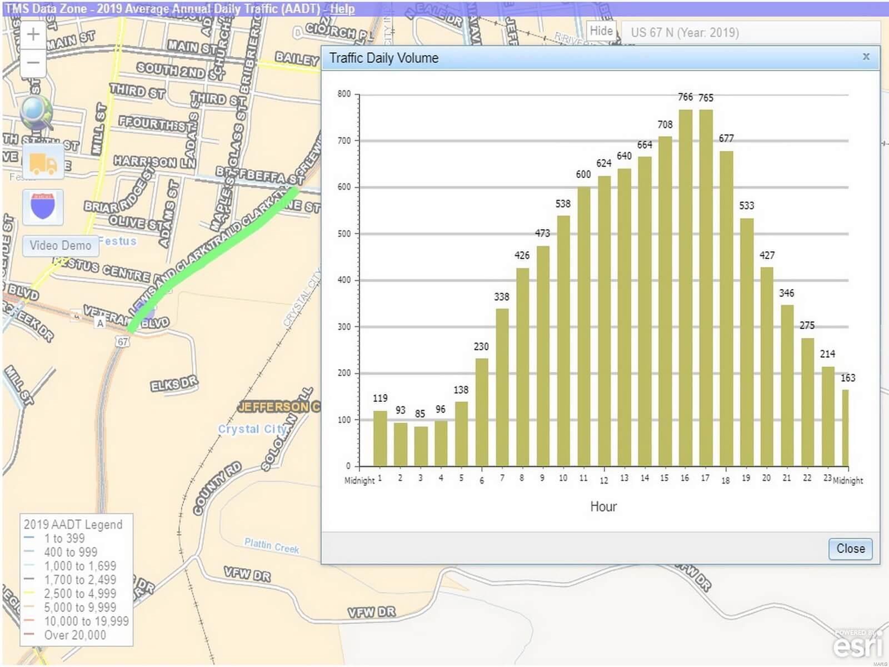
Task: Dismiss Traffic Daily Volume with x
Action: [866, 57]
